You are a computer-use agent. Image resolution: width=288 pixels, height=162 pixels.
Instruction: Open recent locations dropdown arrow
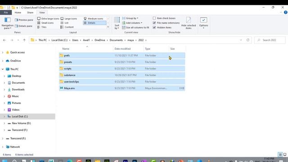pos(18,40)
